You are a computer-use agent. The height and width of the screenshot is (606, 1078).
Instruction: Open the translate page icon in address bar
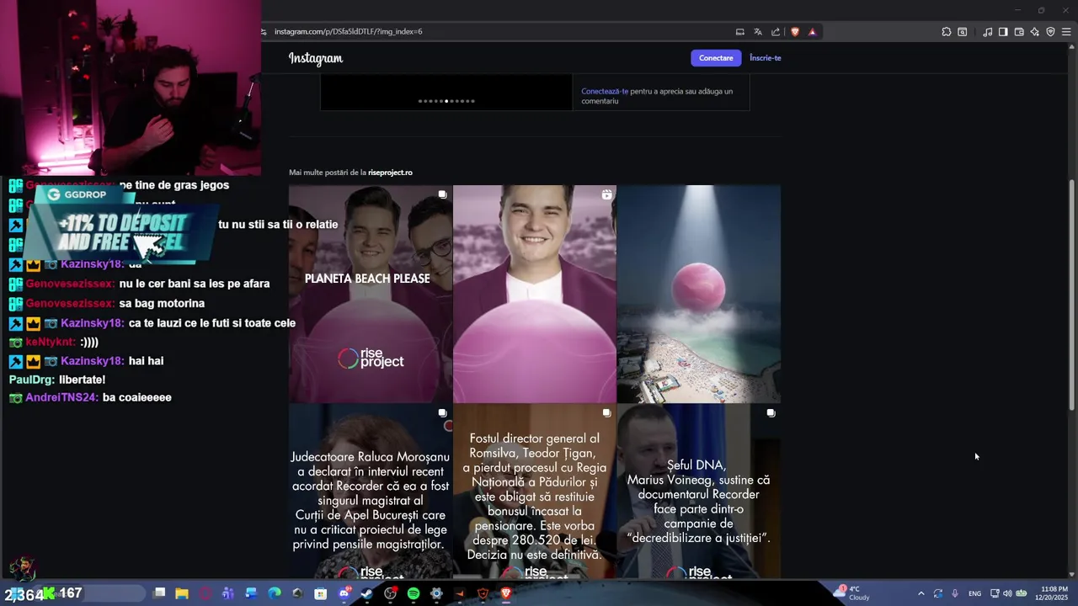758,32
